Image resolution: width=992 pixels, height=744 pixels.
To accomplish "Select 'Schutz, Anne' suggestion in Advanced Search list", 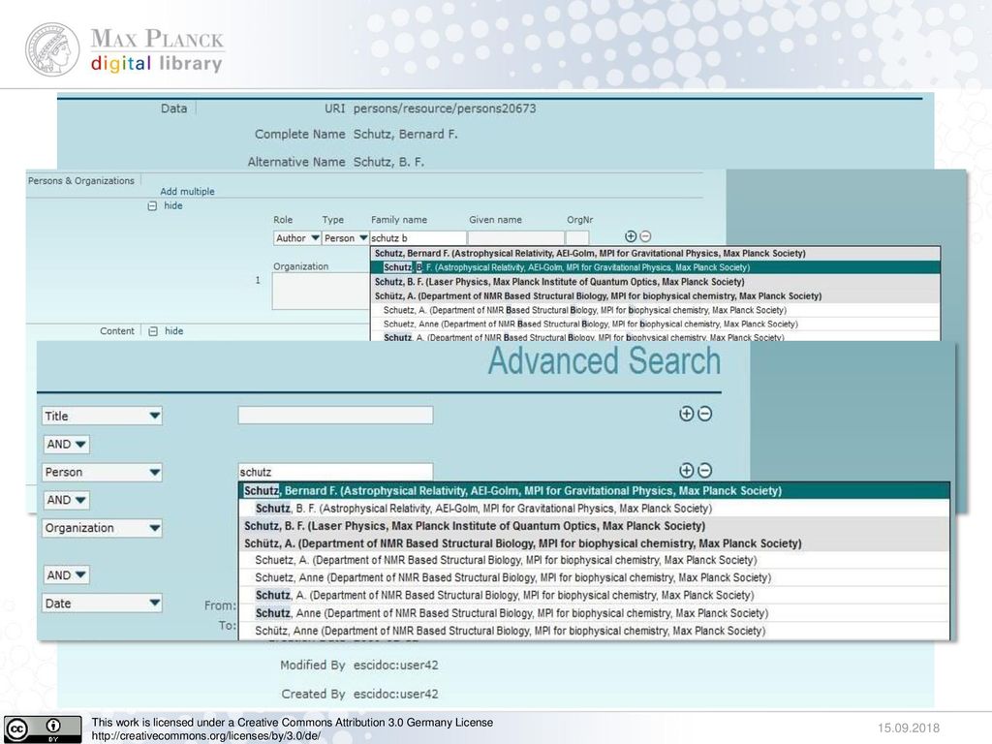I will (x=594, y=613).
